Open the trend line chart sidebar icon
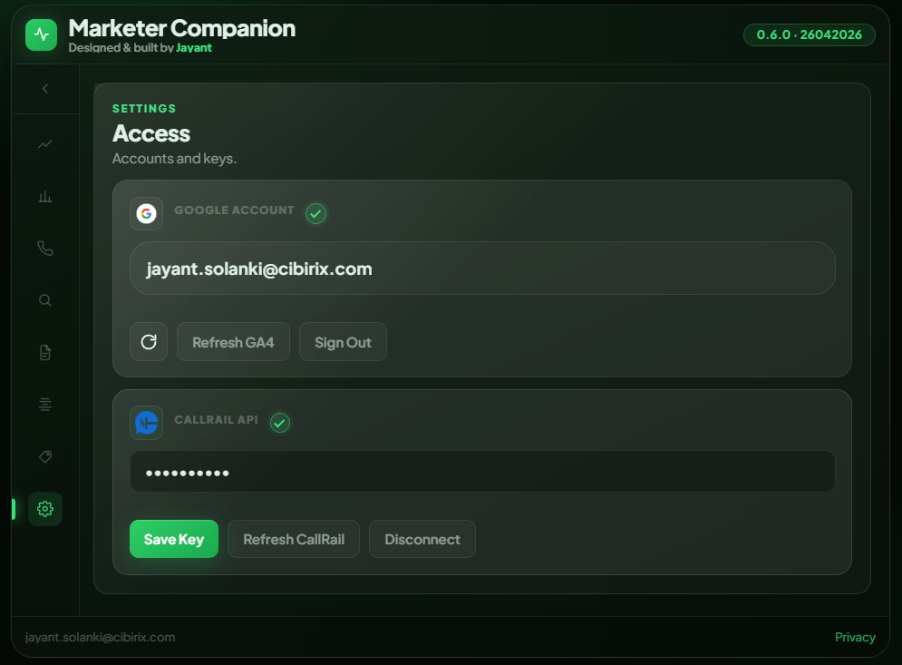The height and width of the screenshot is (665, 902). [x=44, y=144]
